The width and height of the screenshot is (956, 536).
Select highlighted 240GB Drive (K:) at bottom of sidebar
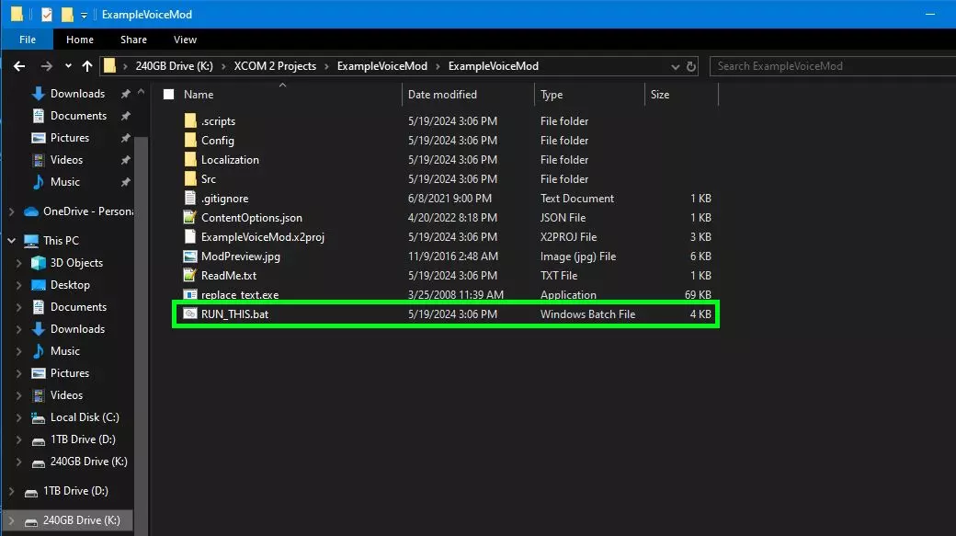click(x=67, y=520)
